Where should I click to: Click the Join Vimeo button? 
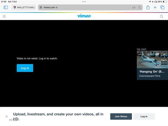click(121, 116)
